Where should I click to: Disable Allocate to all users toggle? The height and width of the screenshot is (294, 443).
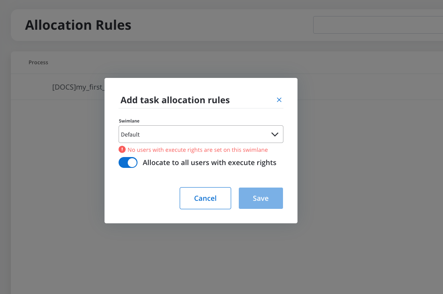coord(128,163)
